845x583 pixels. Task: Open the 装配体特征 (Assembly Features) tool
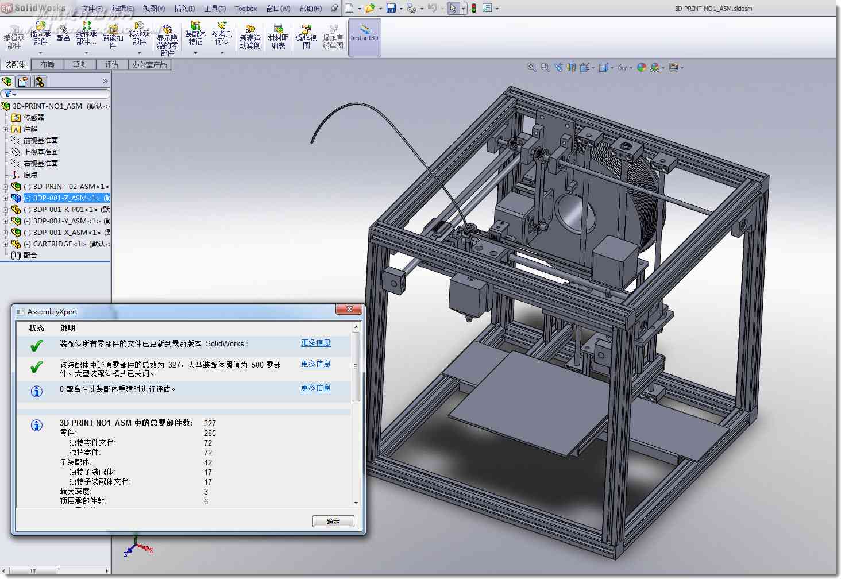(195, 33)
